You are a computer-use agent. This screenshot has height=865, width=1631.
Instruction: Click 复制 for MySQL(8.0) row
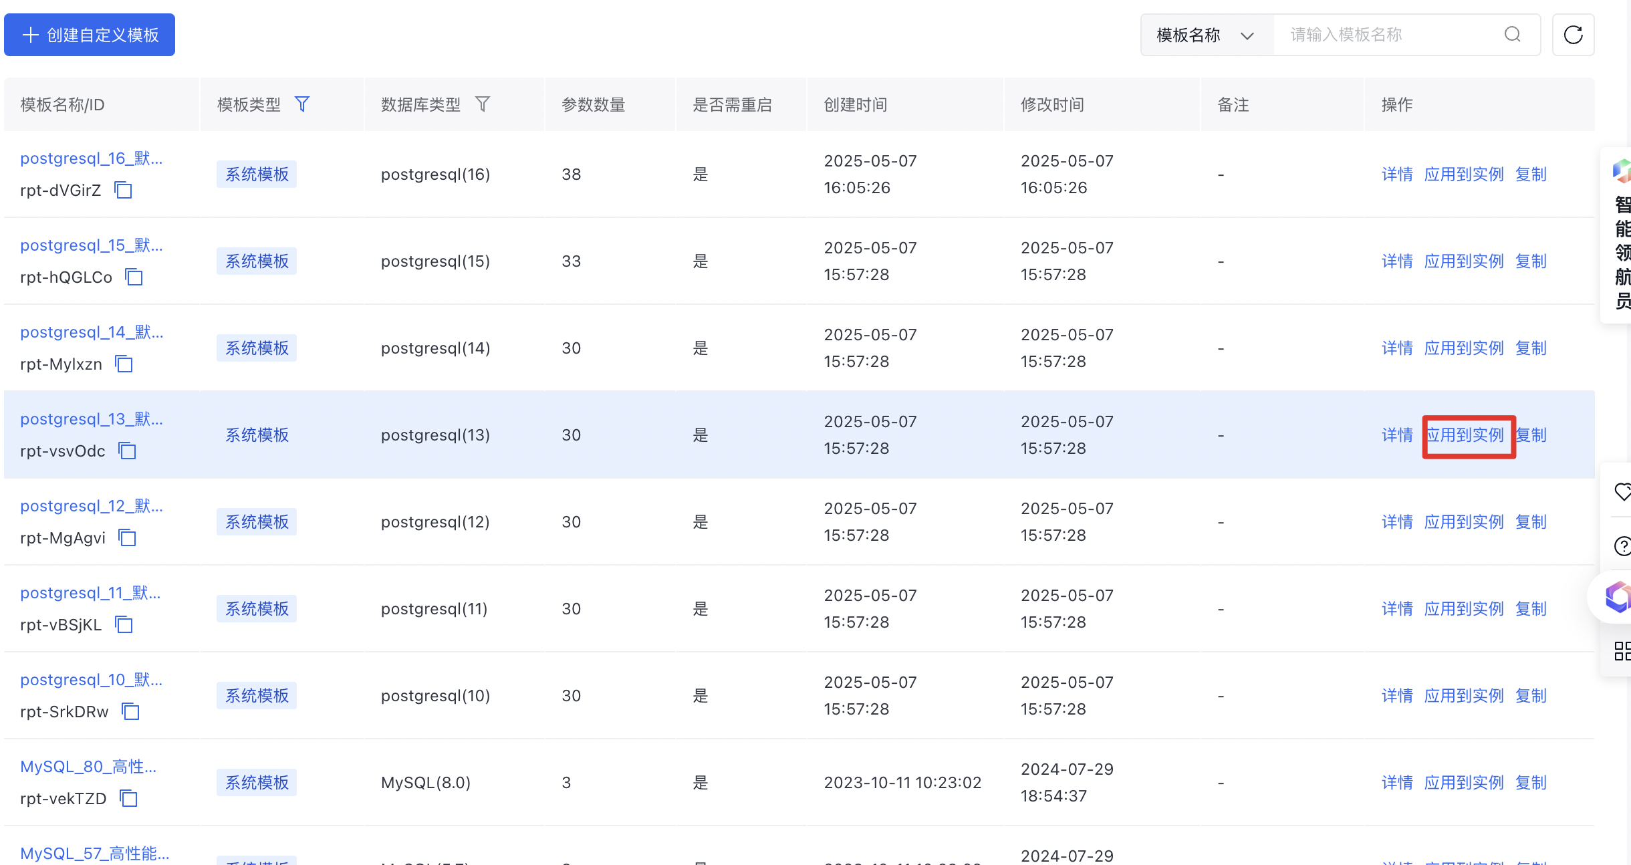[1531, 783]
